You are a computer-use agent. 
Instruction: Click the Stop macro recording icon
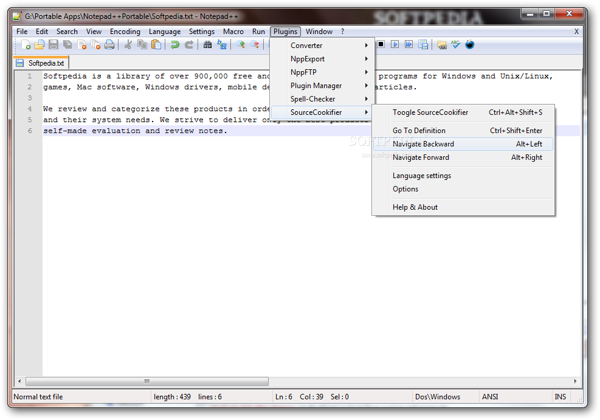pos(381,44)
